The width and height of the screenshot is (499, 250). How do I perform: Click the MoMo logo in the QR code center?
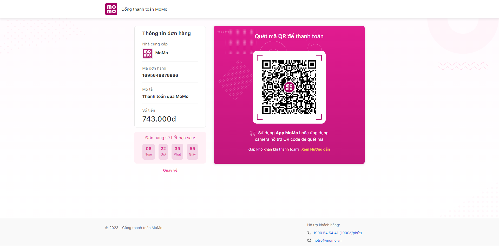(289, 87)
